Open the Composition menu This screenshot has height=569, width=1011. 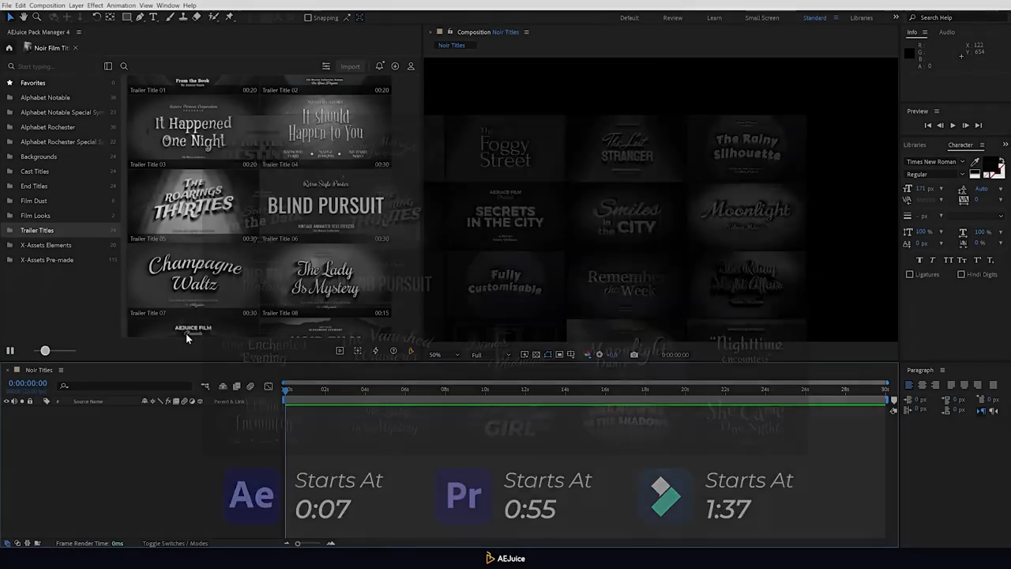[x=47, y=6]
